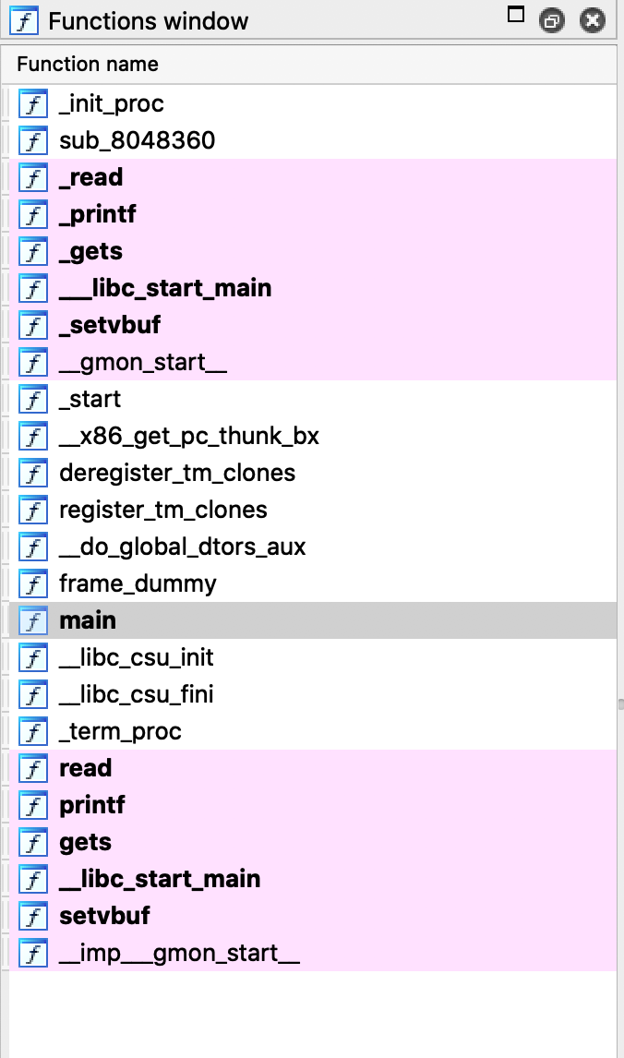Click the function icon beside main
The width and height of the screenshot is (624, 1058).
33,620
